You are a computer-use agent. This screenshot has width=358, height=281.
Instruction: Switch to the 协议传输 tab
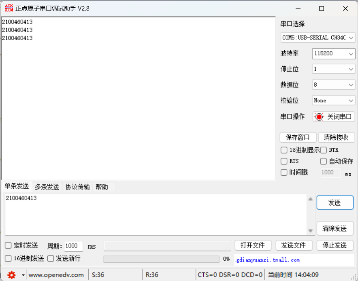(77, 187)
